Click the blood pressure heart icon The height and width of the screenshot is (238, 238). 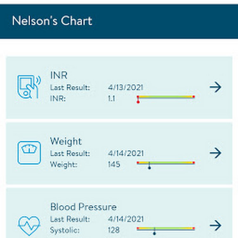[x=29, y=226]
